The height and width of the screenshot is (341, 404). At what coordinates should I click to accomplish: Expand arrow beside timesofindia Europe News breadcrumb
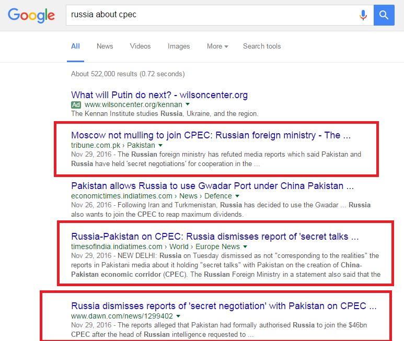coord(245,246)
